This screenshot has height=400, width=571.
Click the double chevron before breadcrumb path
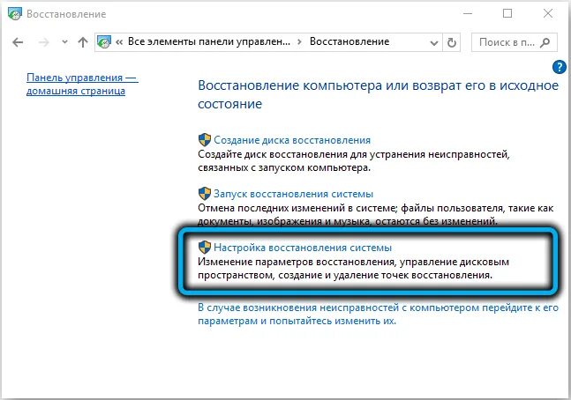tap(119, 42)
